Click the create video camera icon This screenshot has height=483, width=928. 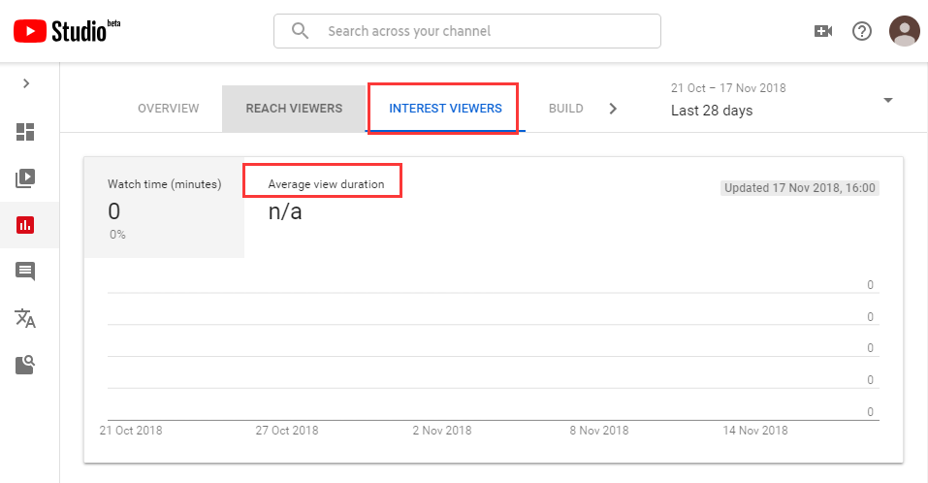point(822,31)
